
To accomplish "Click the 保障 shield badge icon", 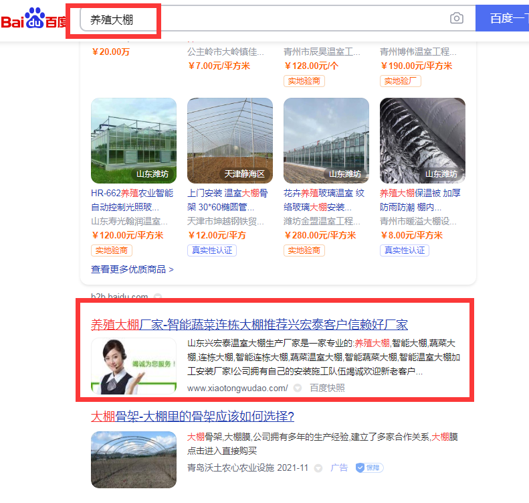I will (369, 468).
